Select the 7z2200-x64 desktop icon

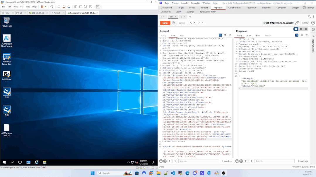pos(7,76)
